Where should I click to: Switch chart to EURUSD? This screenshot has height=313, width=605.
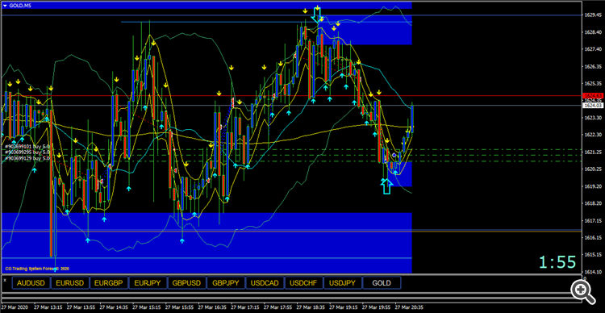(x=70, y=283)
